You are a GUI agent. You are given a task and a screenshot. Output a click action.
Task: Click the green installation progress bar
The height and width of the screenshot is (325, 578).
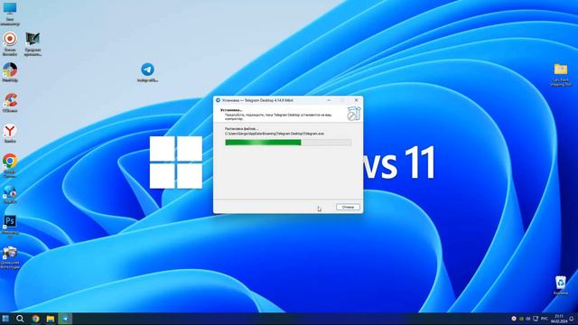tap(288, 143)
